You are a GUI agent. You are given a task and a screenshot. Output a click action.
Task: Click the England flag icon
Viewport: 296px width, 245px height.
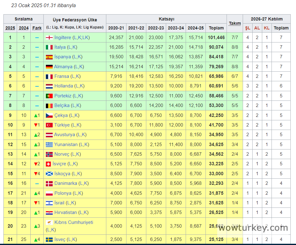click(49, 38)
